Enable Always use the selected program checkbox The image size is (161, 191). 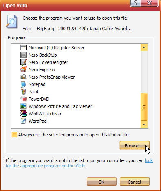coord(14,135)
